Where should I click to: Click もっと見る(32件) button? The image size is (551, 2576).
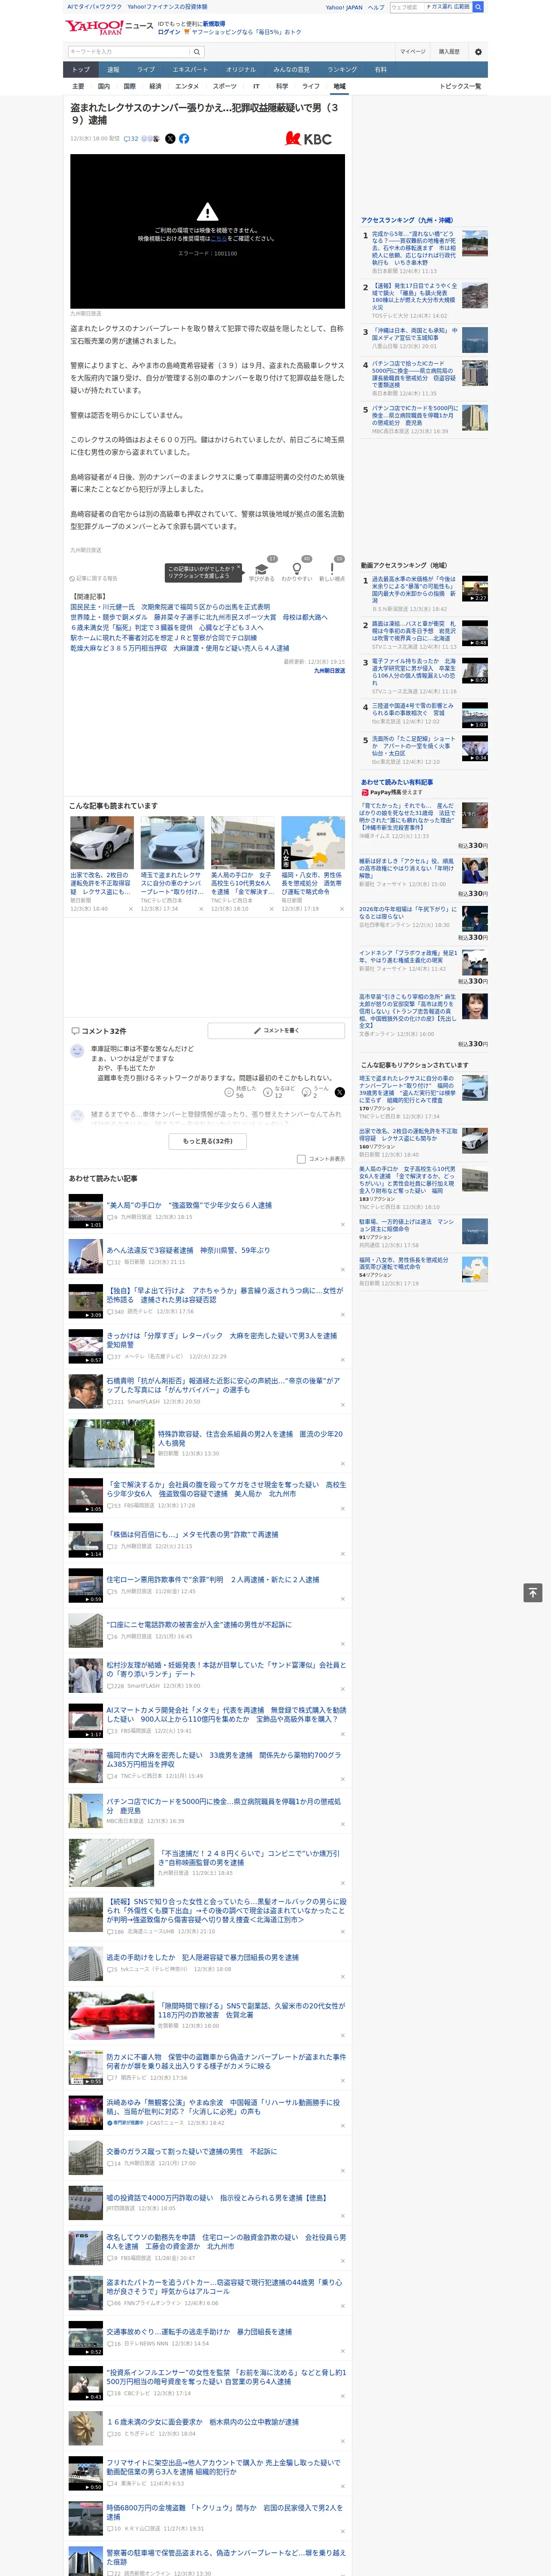(208, 1141)
